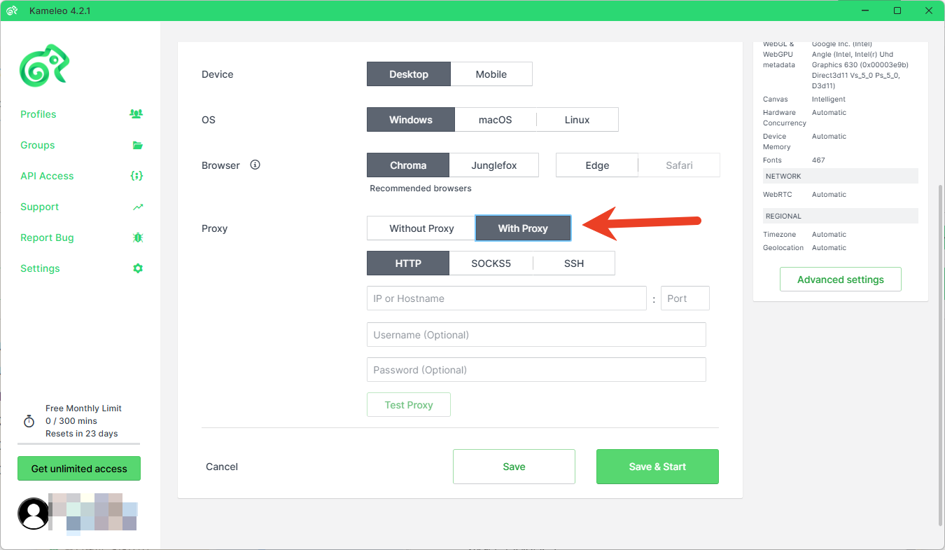The width and height of the screenshot is (945, 550).
Task: Click the Browser info circle icon
Action: 255,165
